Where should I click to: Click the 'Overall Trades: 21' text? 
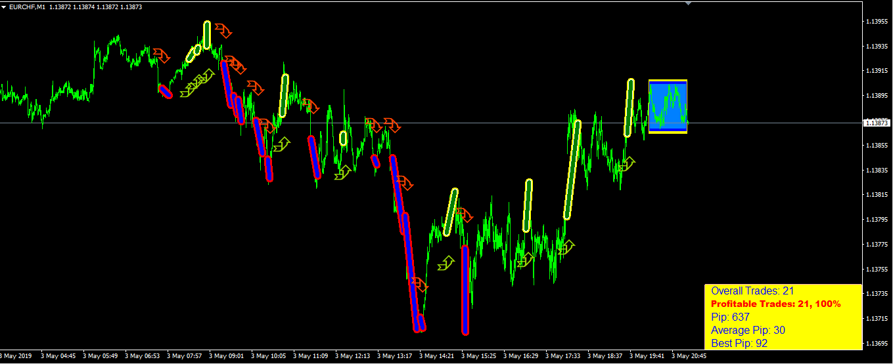(x=752, y=291)
